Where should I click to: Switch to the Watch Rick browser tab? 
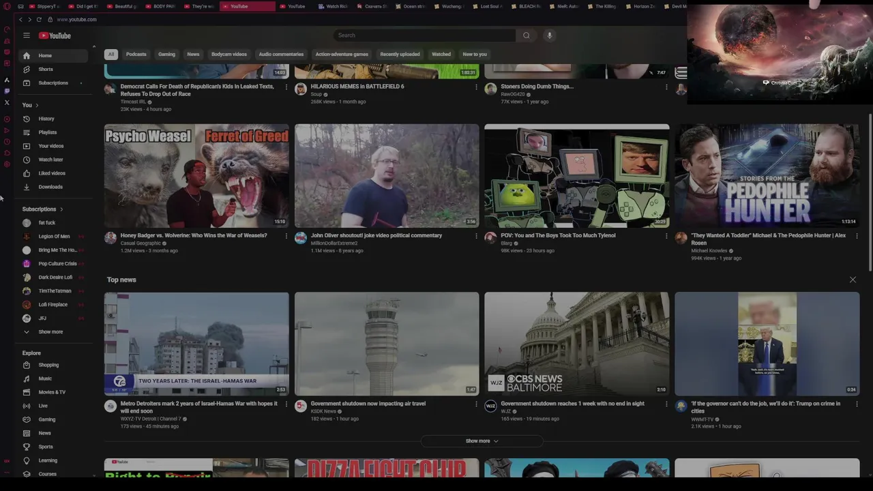pos(334,6)
